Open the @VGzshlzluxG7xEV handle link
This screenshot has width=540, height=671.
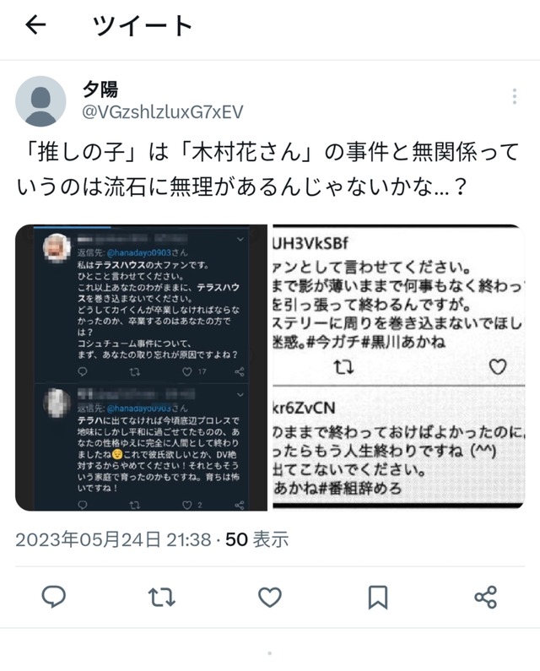tap(163, 112)
